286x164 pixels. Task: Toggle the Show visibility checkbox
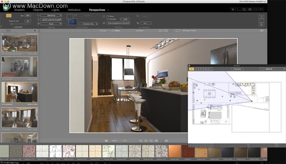click(x=108, y=16)
